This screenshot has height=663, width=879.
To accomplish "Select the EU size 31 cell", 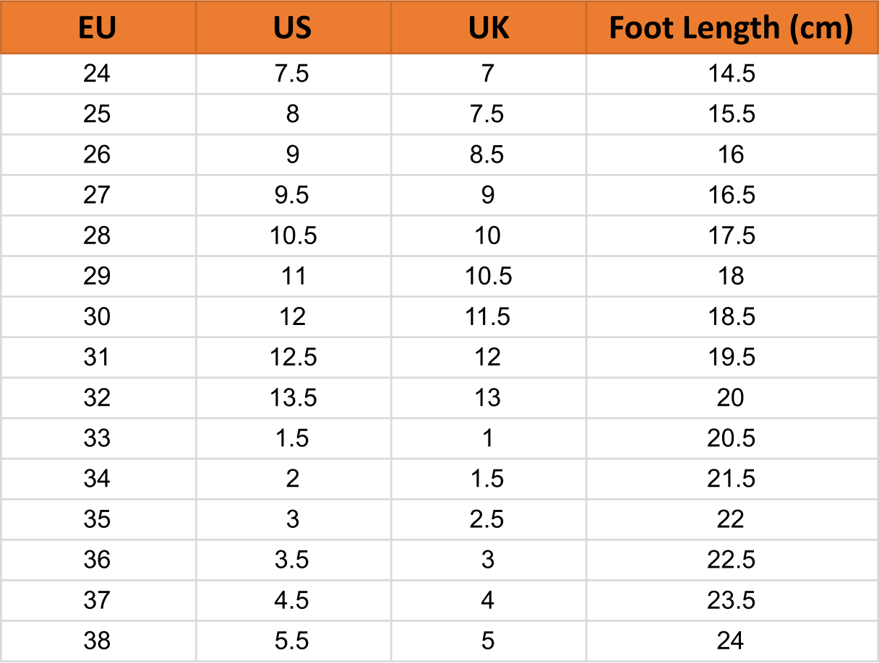I will click(x=97, y=357).
